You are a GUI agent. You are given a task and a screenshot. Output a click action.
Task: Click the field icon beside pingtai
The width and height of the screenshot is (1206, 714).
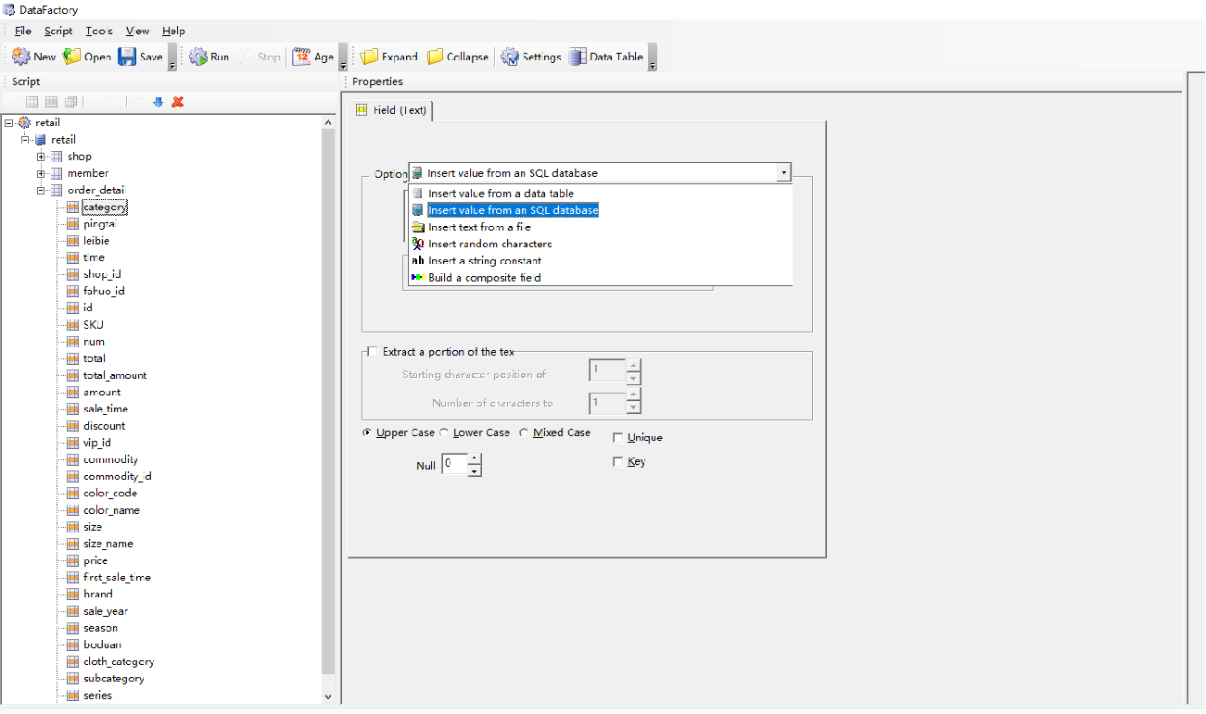coord(72,224)
